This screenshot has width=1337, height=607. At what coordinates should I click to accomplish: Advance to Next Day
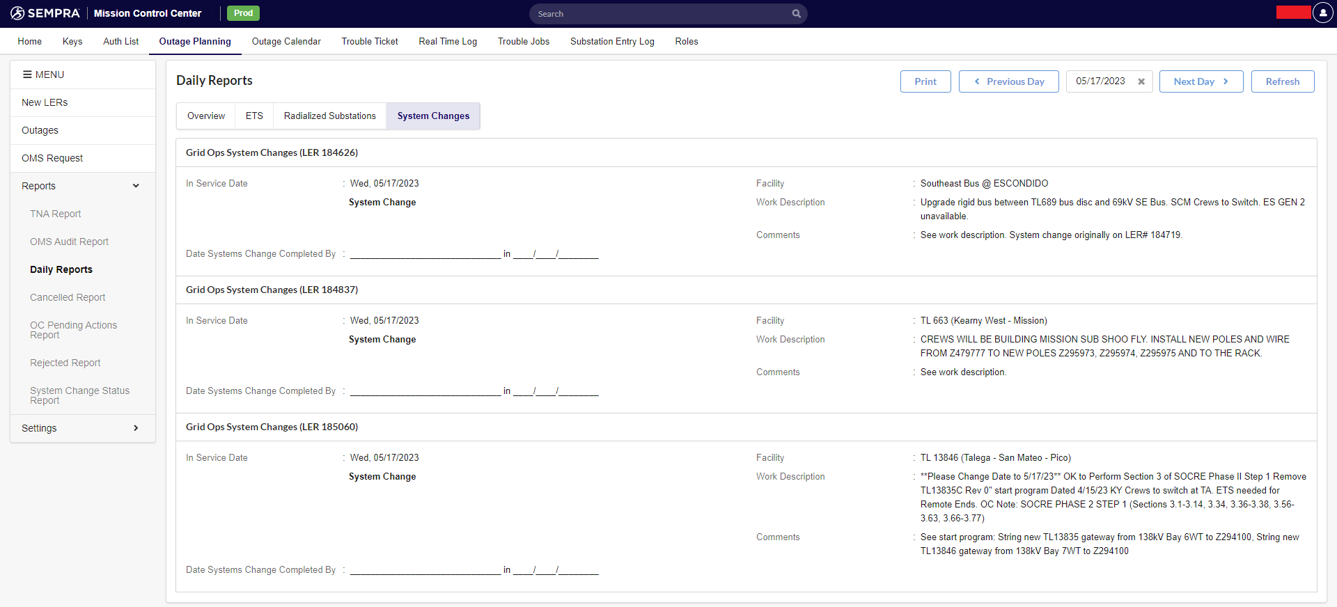[x=1201, y=81]
